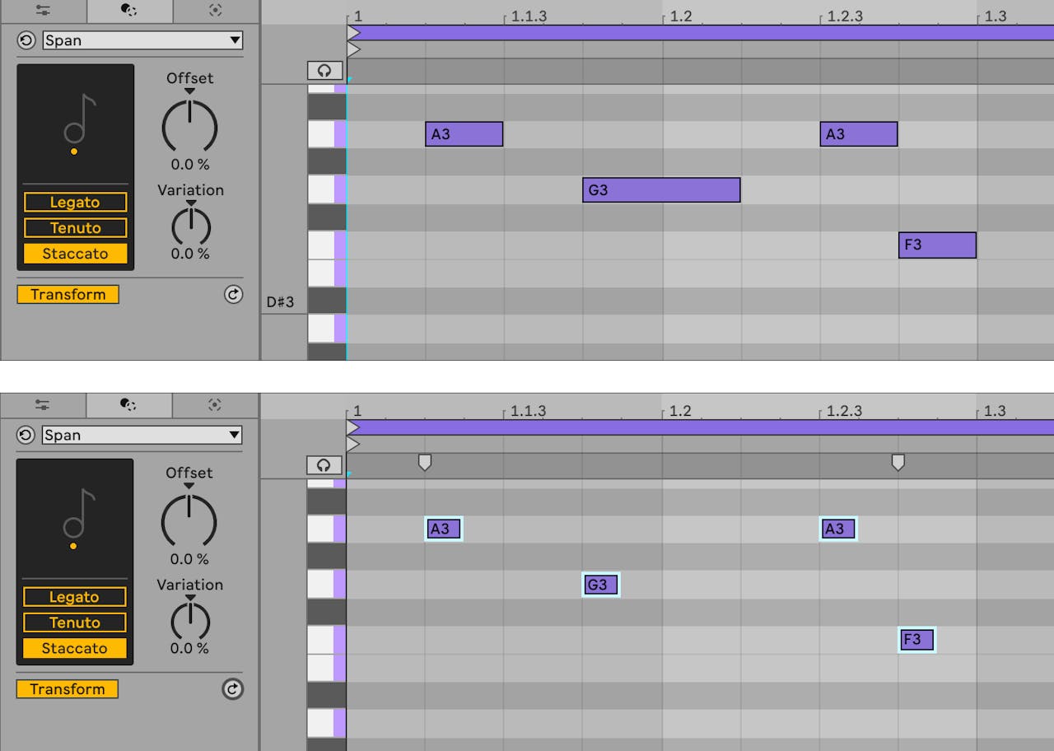1054x751 pixels.
Task: Click the Span dropdown arrow
Action: pyautogui.click(x=236, y=40)
